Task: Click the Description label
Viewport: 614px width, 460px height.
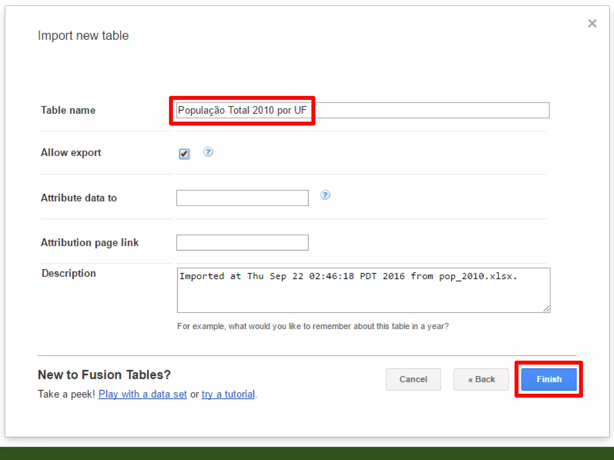Action: pyautogui.click(x=69, y=273)
